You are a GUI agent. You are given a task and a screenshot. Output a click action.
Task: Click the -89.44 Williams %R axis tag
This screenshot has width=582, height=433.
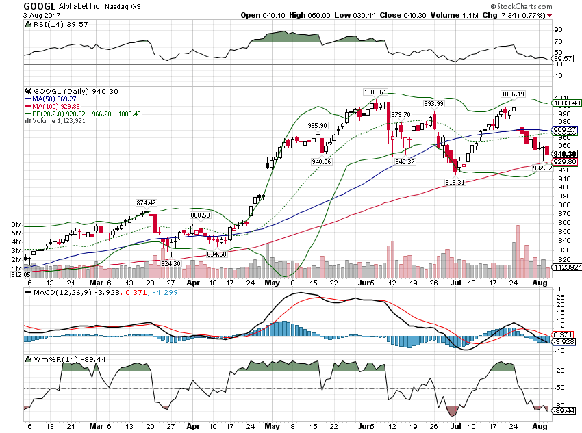pos(564,410)
